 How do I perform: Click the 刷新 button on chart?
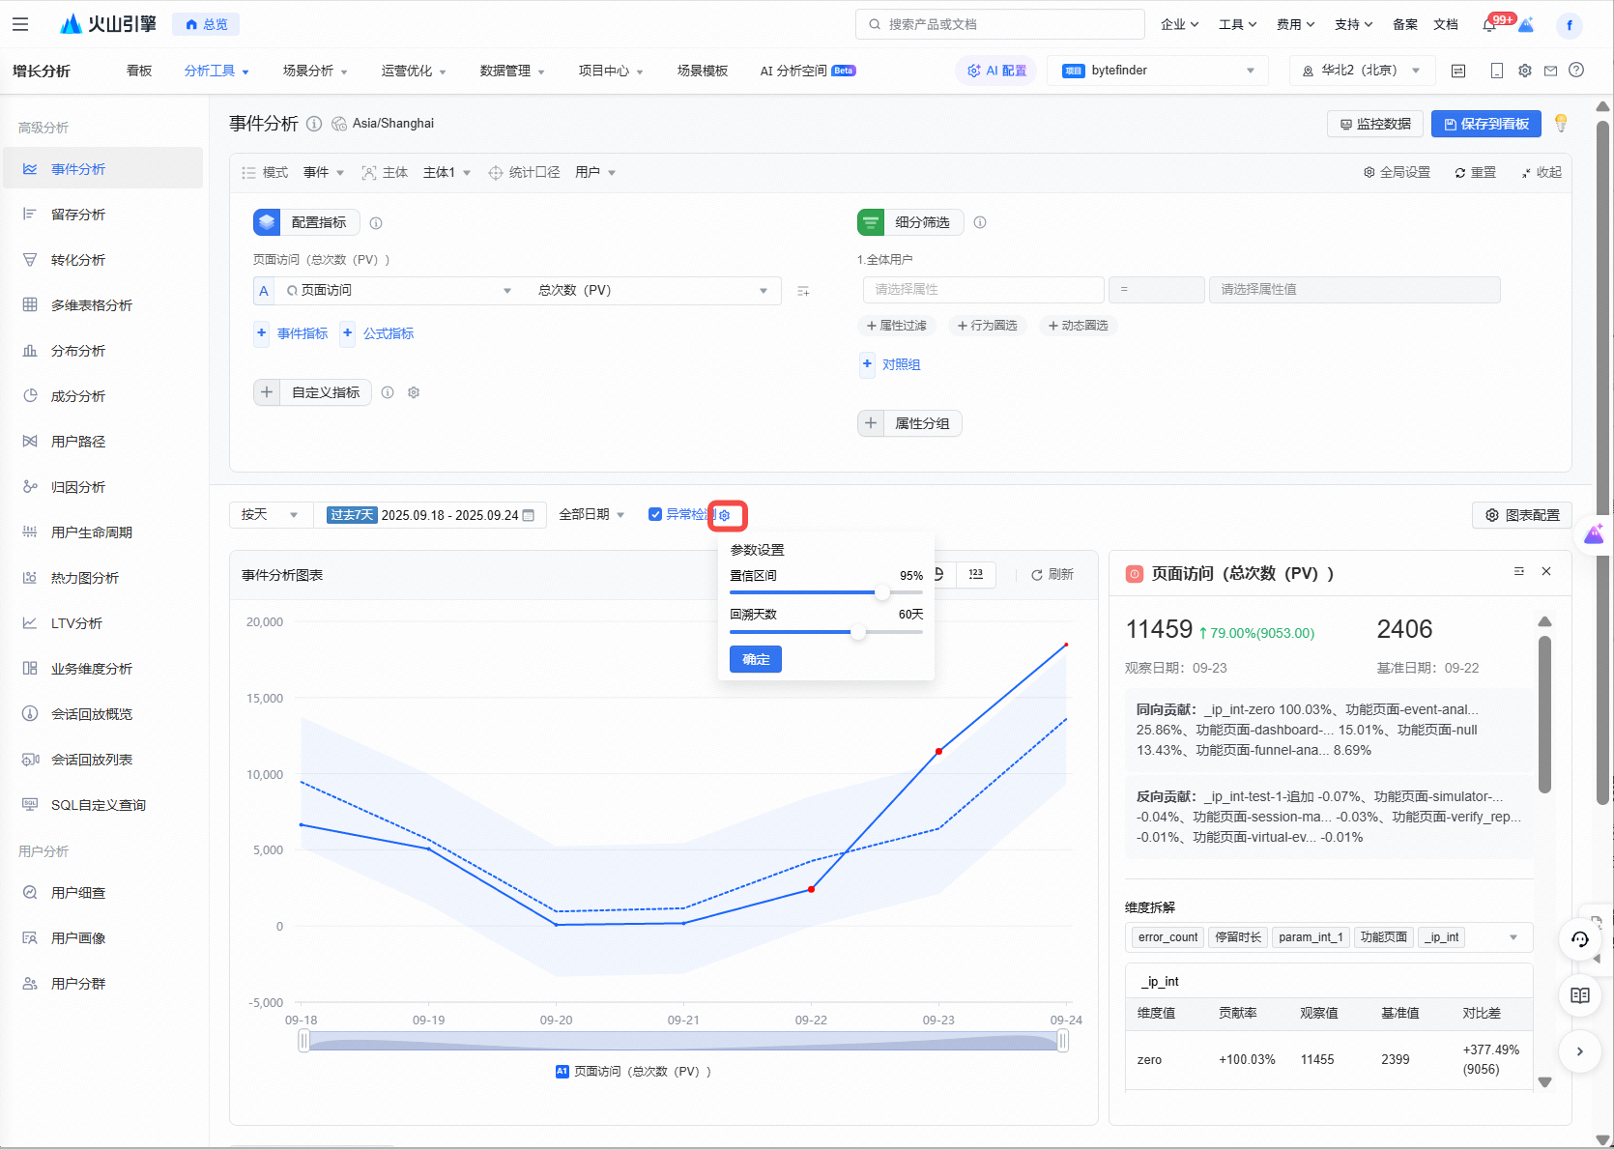coord(1052,574)
